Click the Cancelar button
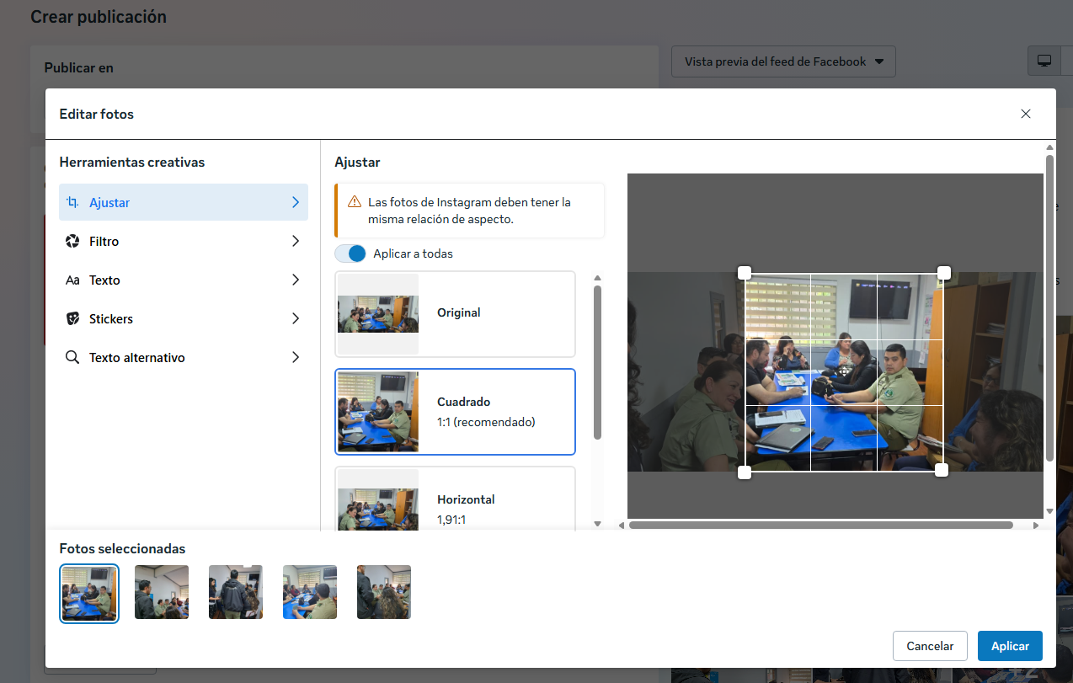 (x=930, y=646)
